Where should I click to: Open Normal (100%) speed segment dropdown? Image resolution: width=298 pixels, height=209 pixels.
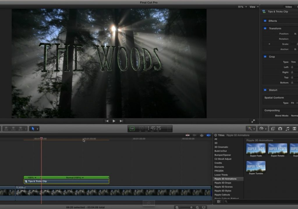(75, 178)
